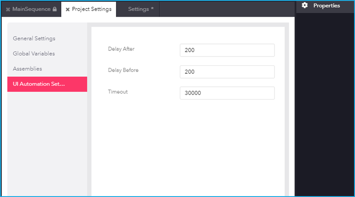Select the Project Settings tab
This screenshot has width=355, height=197.
coord(89,9)
